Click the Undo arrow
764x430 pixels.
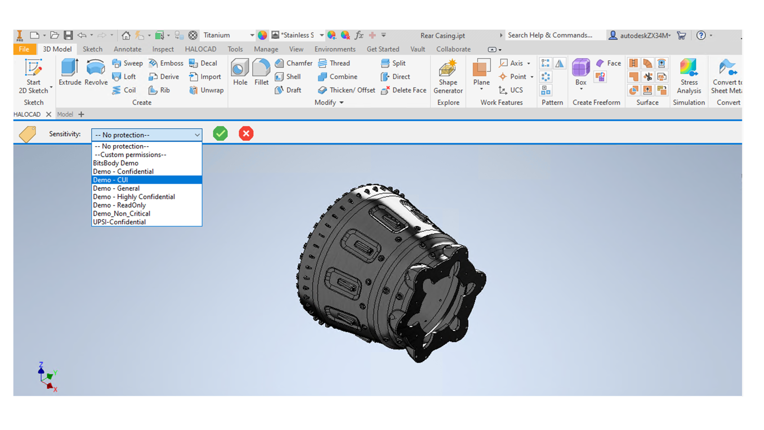(82, 35)
